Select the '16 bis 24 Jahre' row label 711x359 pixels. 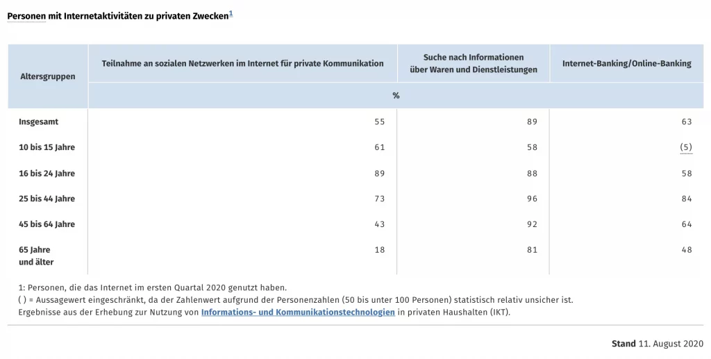47,173
